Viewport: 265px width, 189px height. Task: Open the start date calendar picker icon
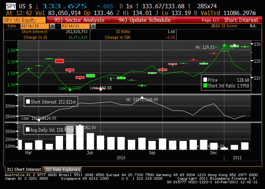53,26
